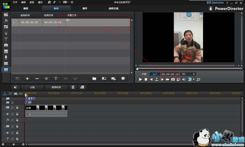
Task: Open the Voice-Over microphone room
Action: (x=6, y=57)
